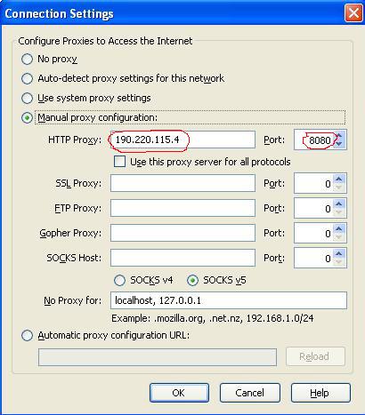
Task: Click the 'FTP Proxy:' label
Action: [x=78, y=208]
